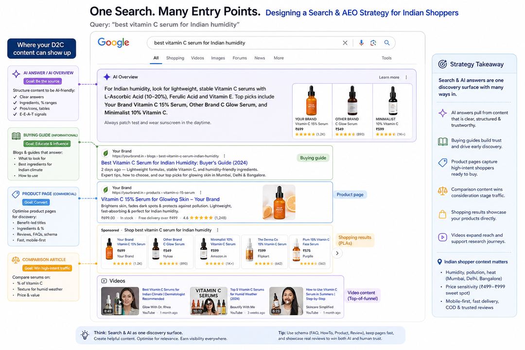Open The Derma Co 15% Vitamin C Serum shopping ad
Screen dimensions: 525x350
pyautogui.click(x=264, y=251)
